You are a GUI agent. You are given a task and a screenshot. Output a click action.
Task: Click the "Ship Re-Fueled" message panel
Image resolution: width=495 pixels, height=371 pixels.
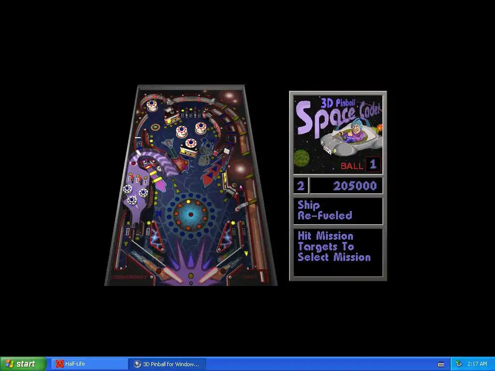click(x=338, y=211)
